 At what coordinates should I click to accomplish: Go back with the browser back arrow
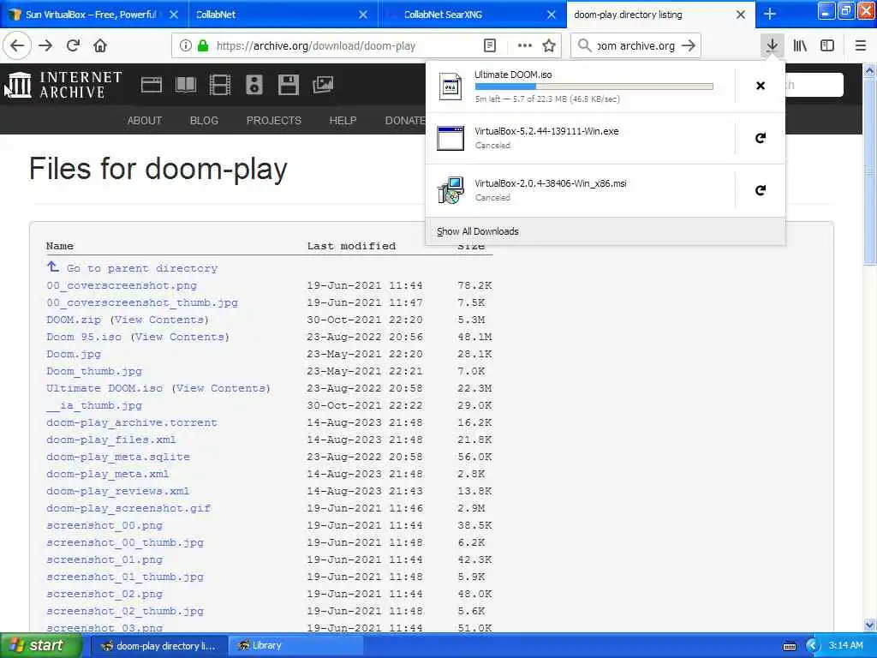[17, 46]
